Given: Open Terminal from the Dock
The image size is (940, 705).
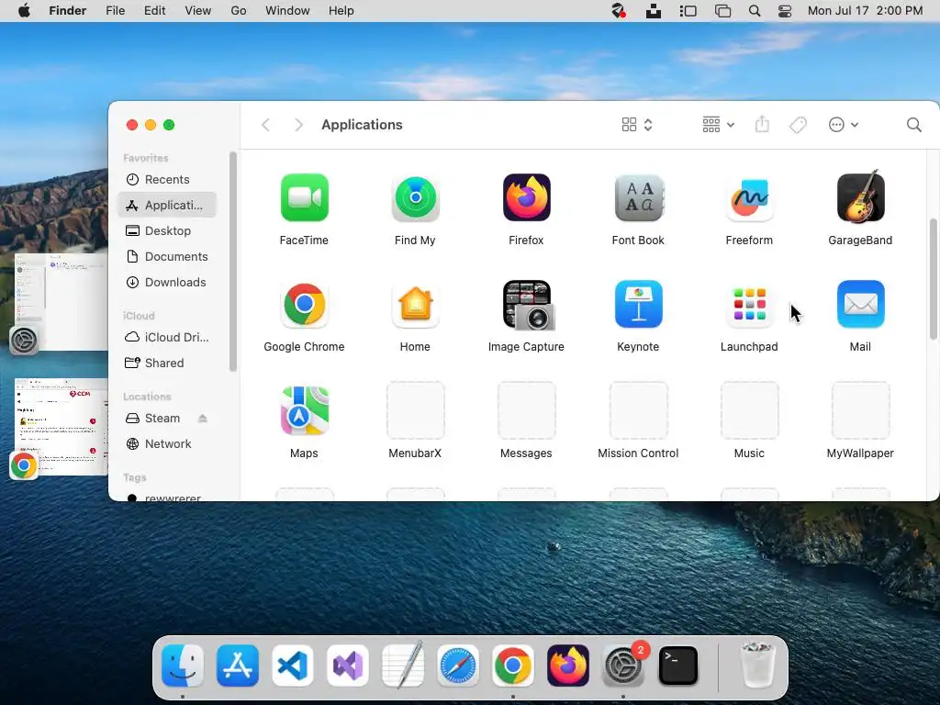Looking at the screenshot, I should coord(678,666).
